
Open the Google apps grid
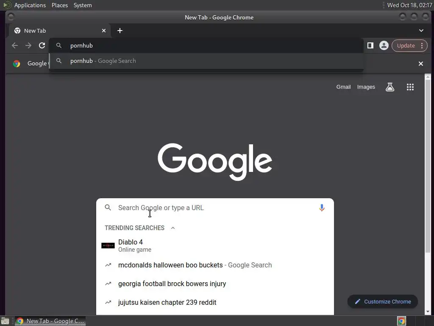[x=410, y=87]
